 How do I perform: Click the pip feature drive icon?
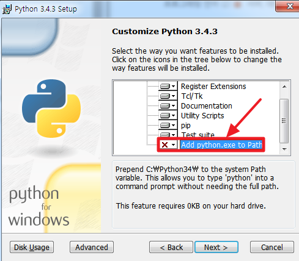pos(165,125)
